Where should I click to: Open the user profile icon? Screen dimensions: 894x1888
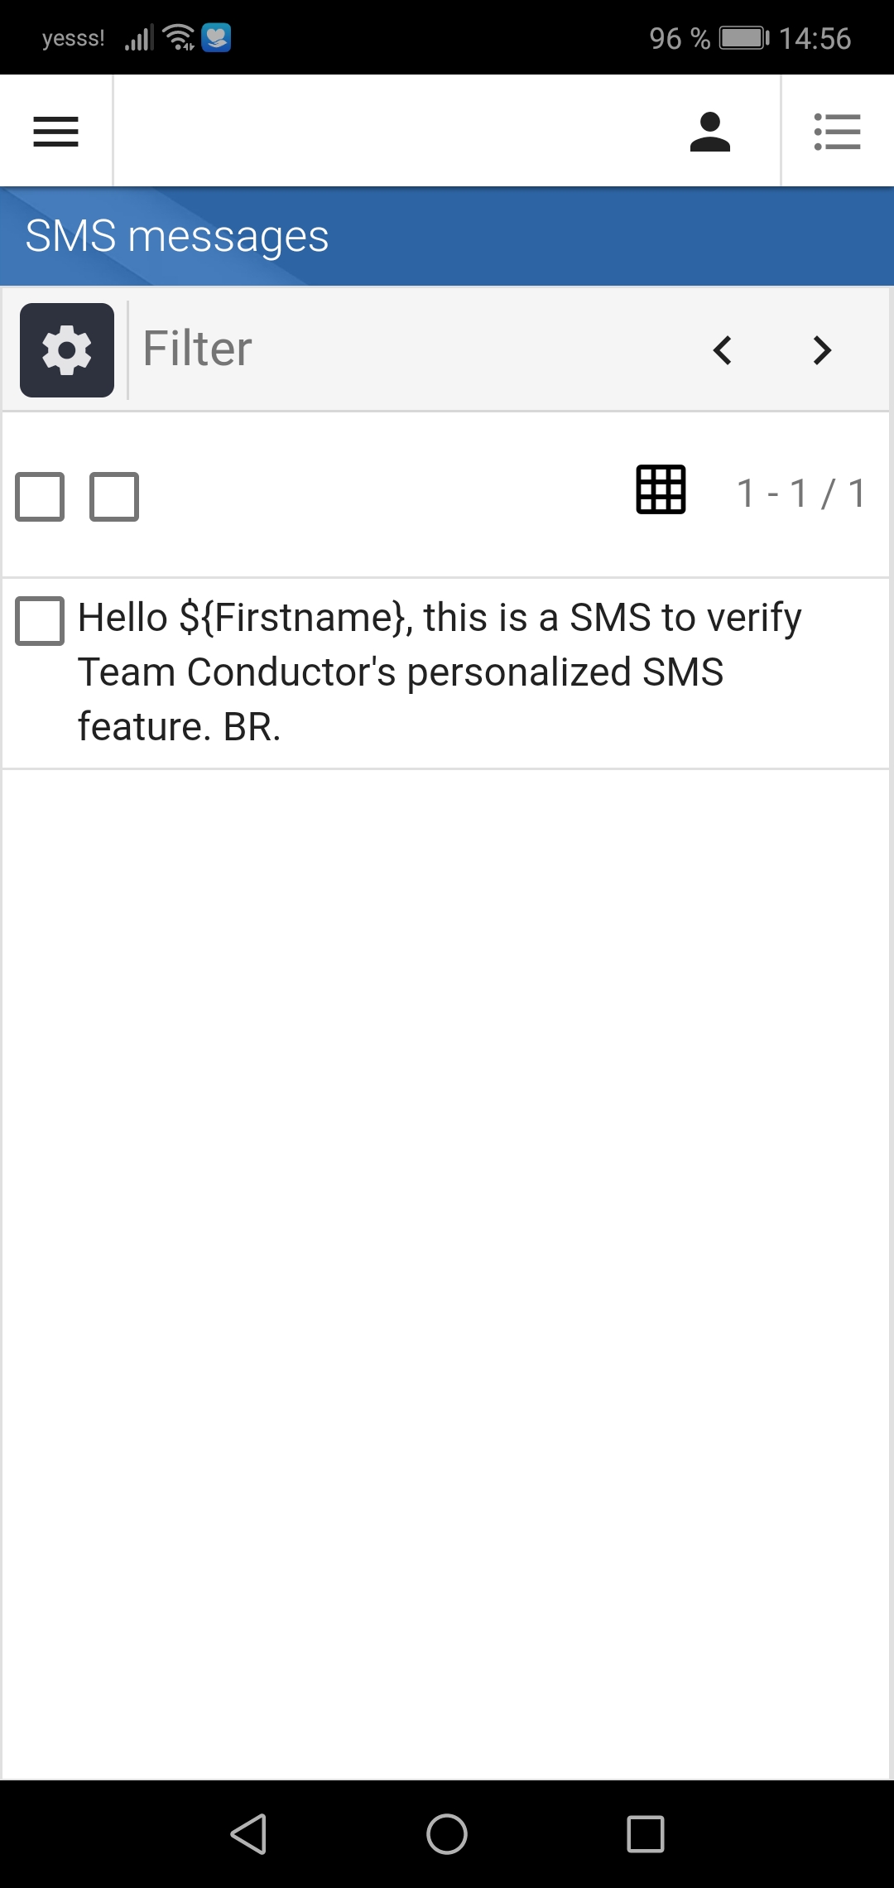[x=710, y=131]
